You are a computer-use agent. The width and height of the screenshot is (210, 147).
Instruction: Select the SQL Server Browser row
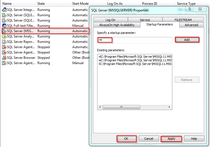(46, 58)
